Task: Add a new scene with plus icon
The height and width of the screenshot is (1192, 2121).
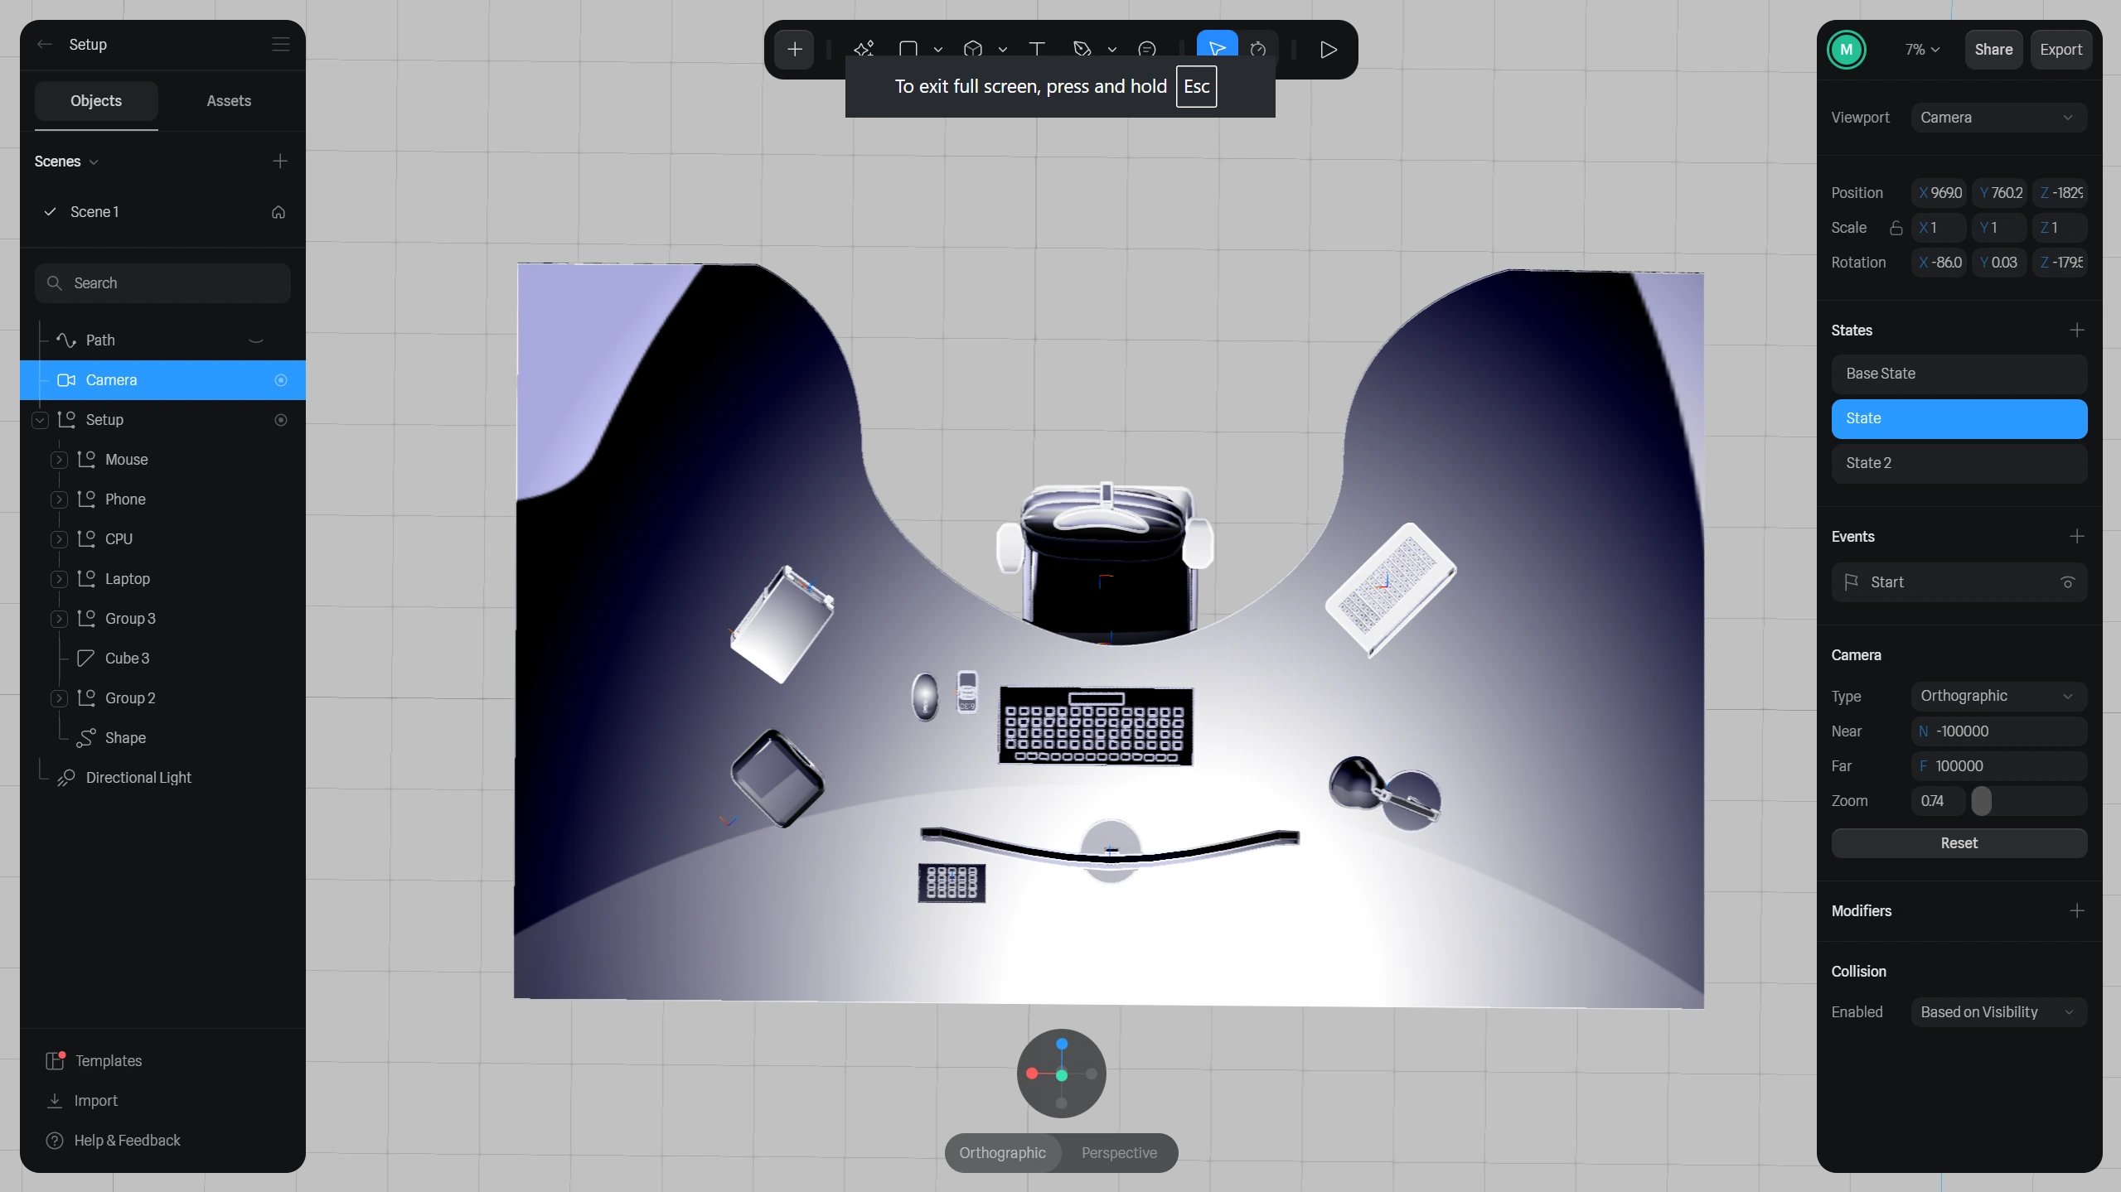Action: pyautogui.click(x=280, y=161)
